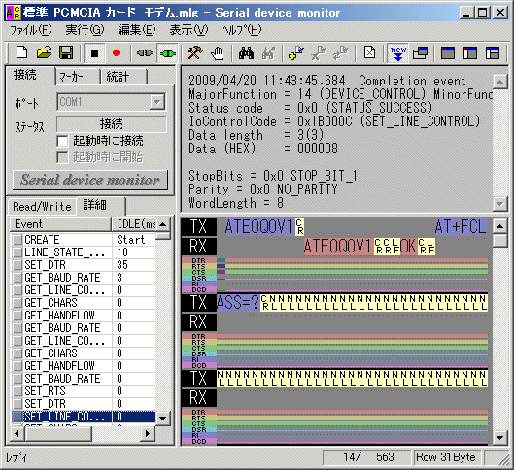
Task: Open settings via hammer and wrench icon
Action: (195, 53)
